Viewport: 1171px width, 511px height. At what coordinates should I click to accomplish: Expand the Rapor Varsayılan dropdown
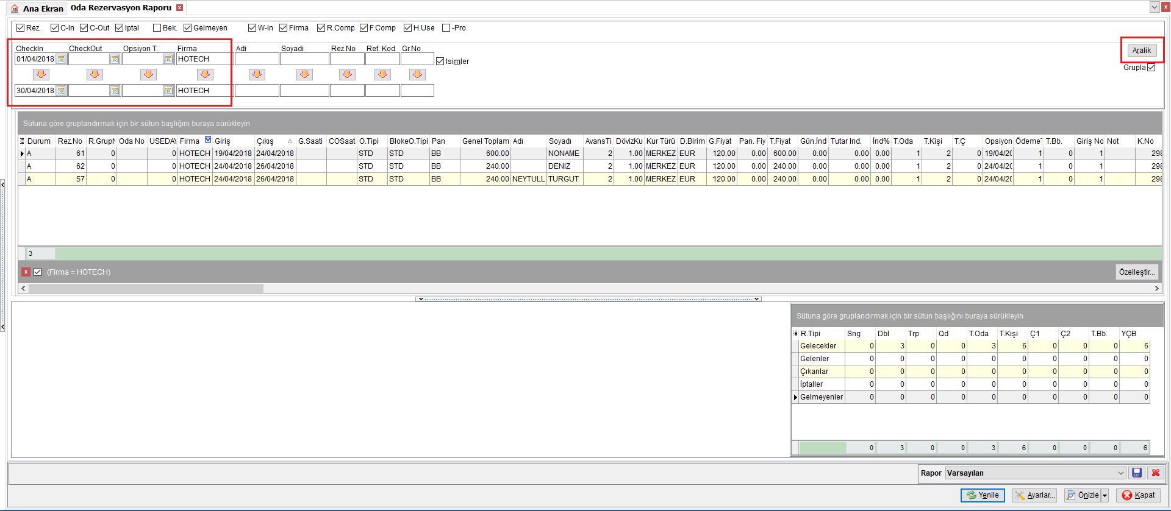click(x=1121, y=473)
